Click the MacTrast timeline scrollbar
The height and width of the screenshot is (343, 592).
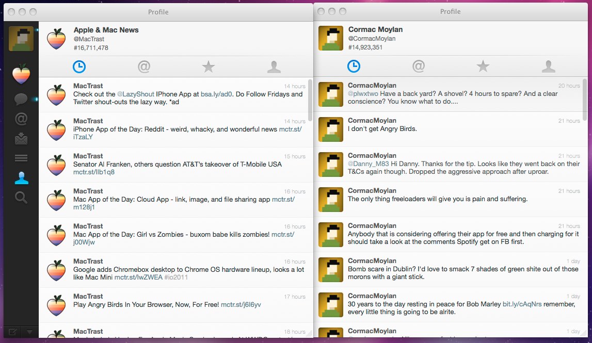click(x=310, y=98)
